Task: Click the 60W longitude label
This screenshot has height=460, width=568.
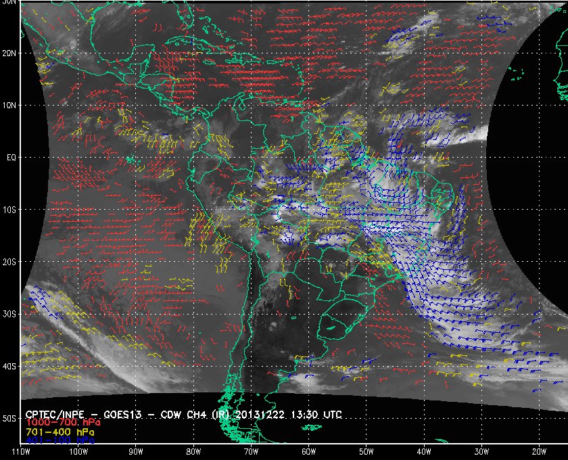Action: coord(308,452)
